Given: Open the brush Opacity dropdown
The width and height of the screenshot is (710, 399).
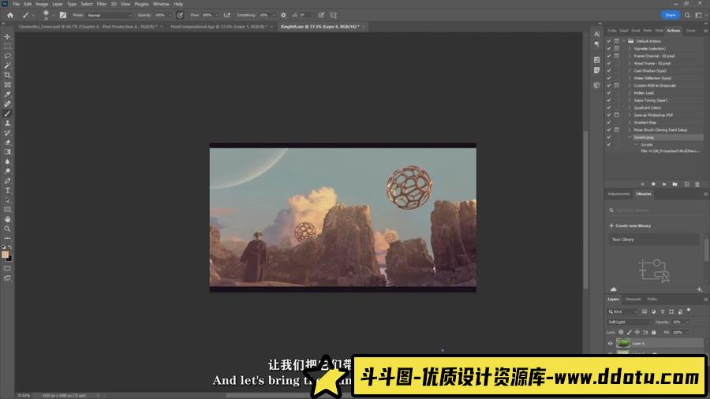Looking at the screenshot, I should [170, 15].
